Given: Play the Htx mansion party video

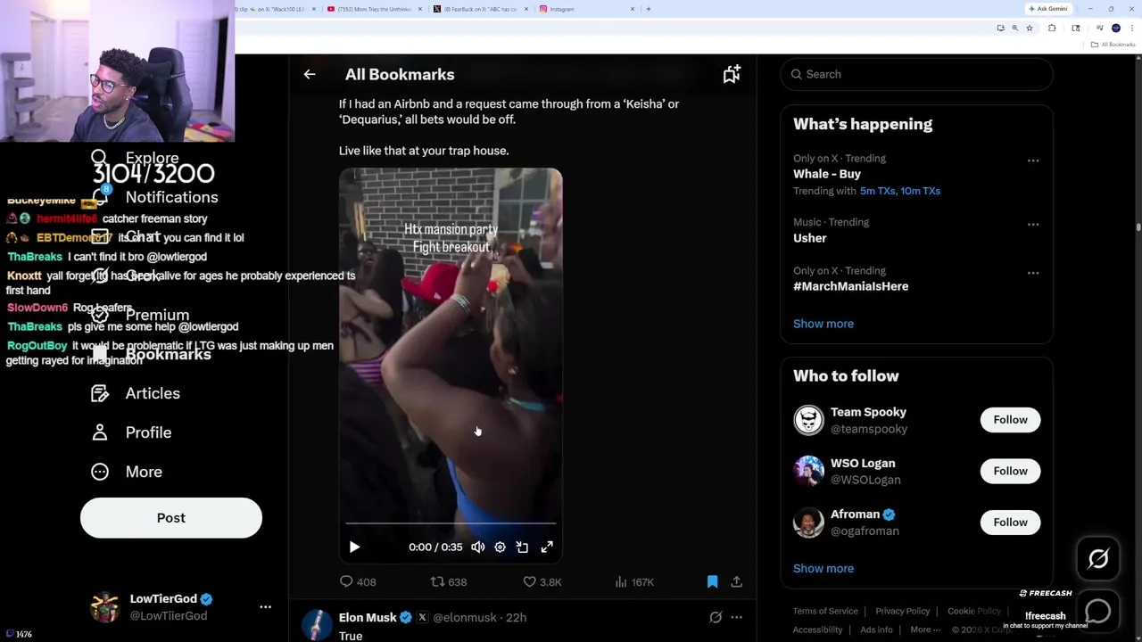Looking at the screenshot, I should [x=354, y=547].
